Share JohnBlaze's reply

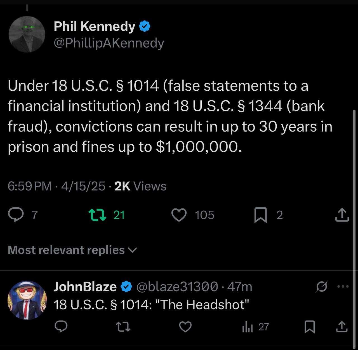coord(342,326)
